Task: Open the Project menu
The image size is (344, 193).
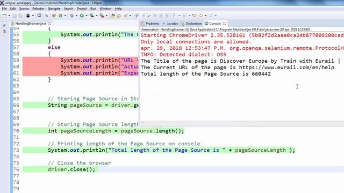Action: click(x=82, y=9)
